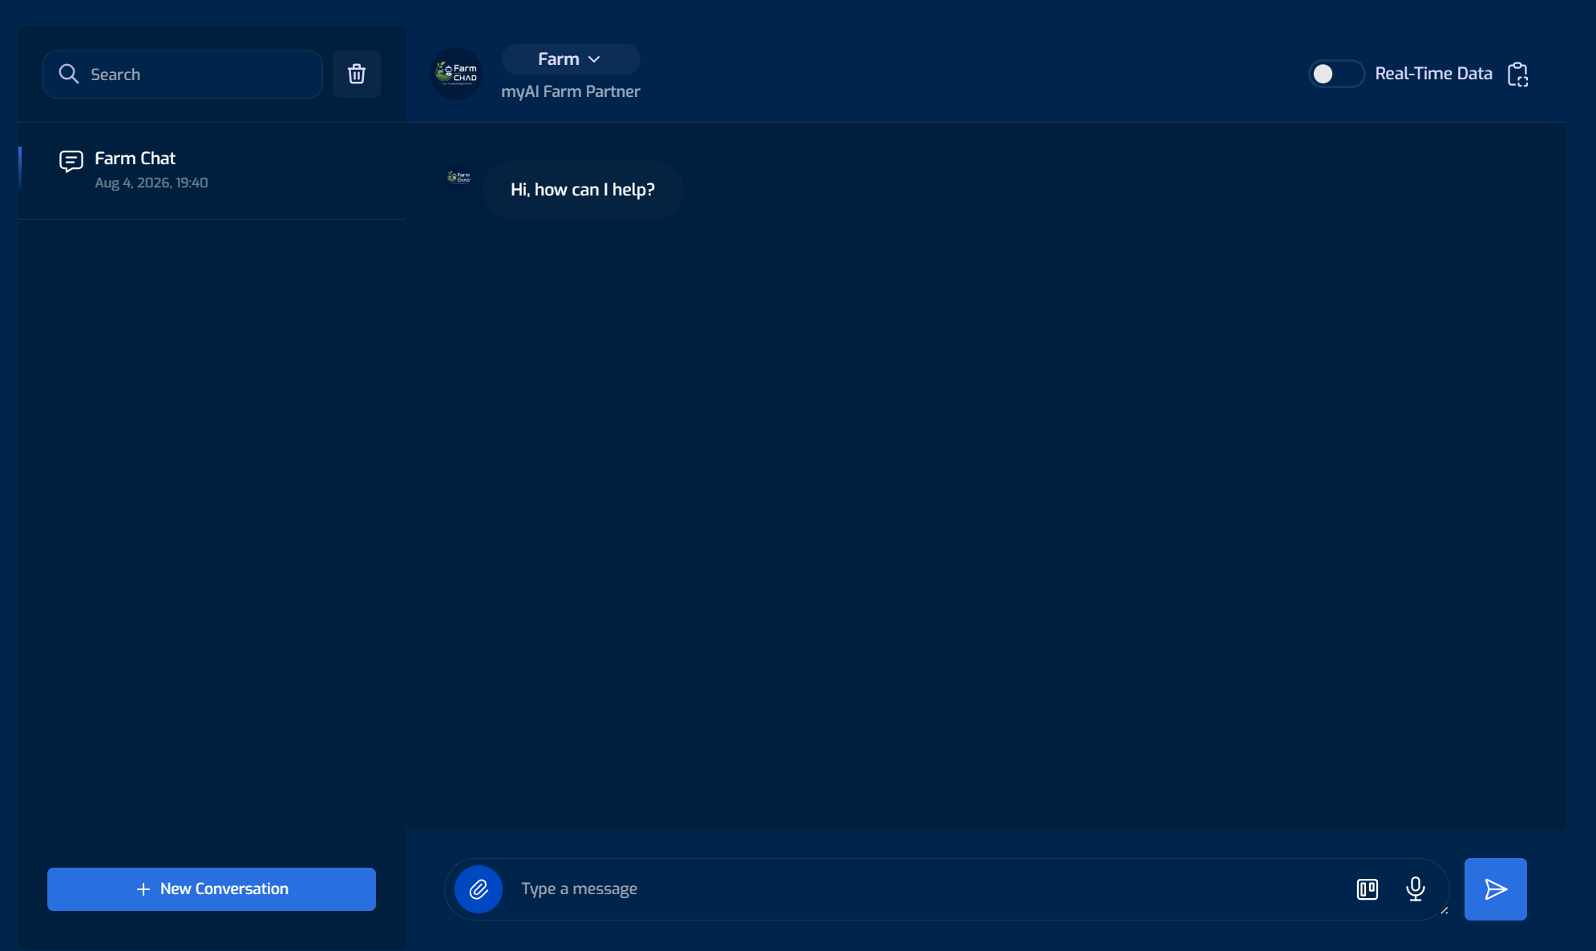Click the paperclip attach file button

pyautogui.click(x=479, y=889)
